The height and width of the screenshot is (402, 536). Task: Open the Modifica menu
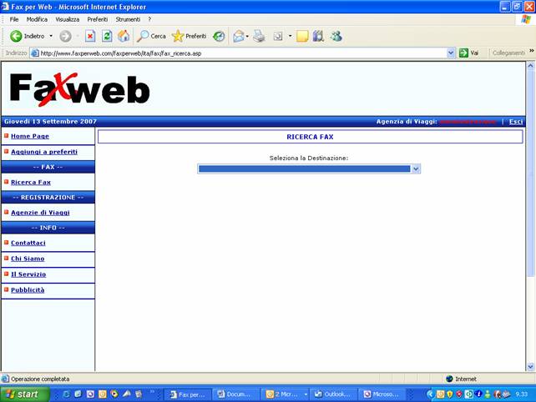tap(37, 19)
